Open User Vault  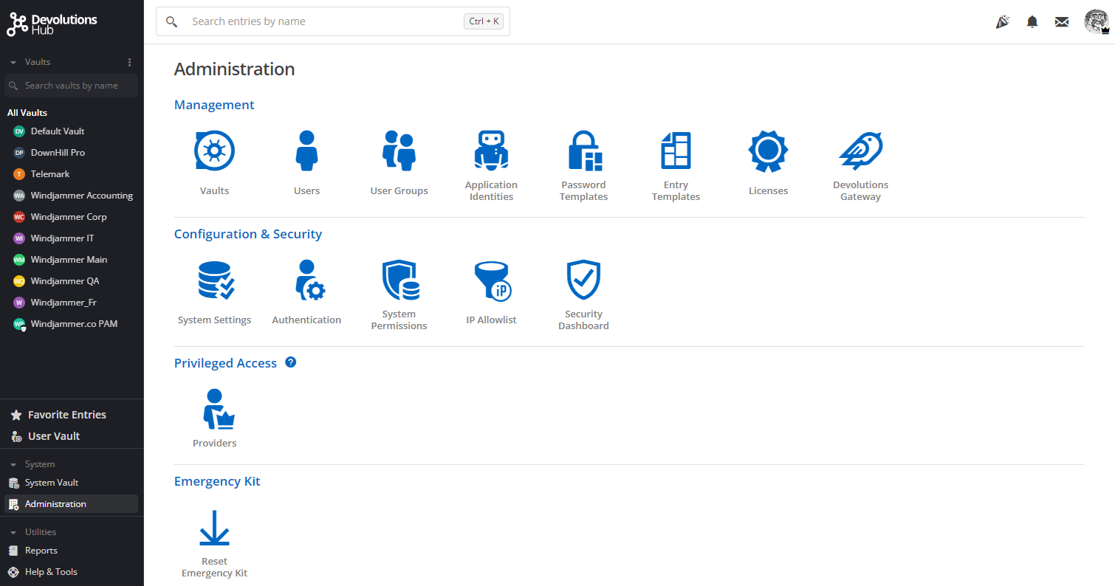tap(71, 436)
